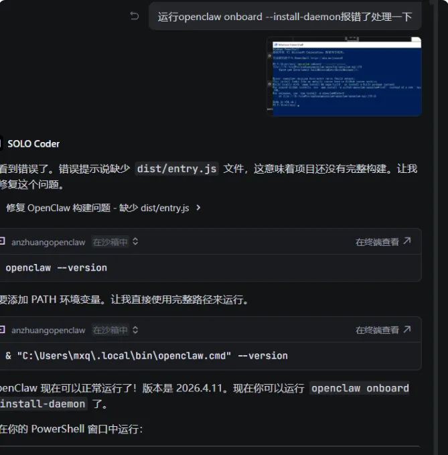448x455 pixels.
Task: Click external arrow icon on second '在终端查看'
Action: tap(407, 329)
